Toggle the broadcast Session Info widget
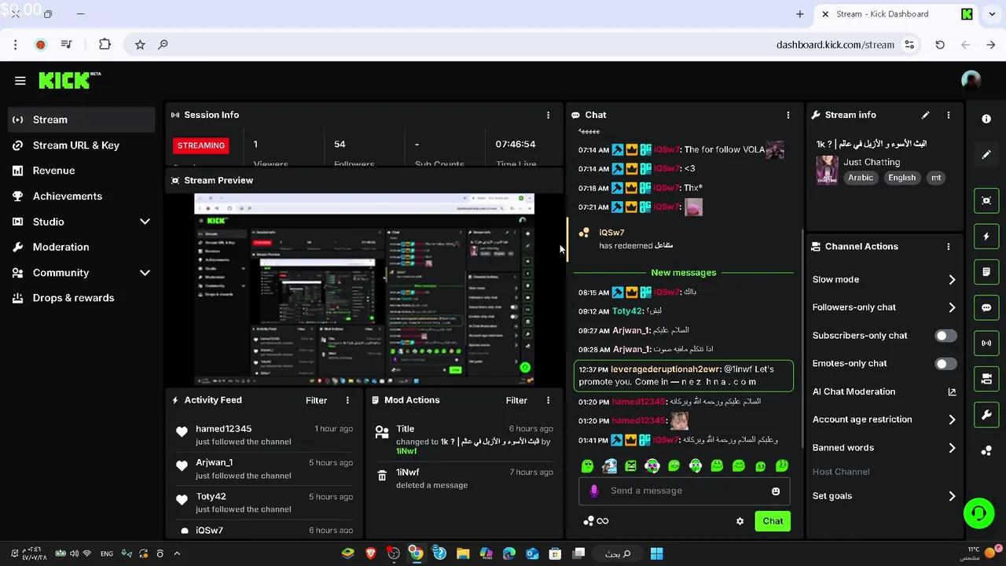Screen dimensions: 1006x566 point(986,343)
